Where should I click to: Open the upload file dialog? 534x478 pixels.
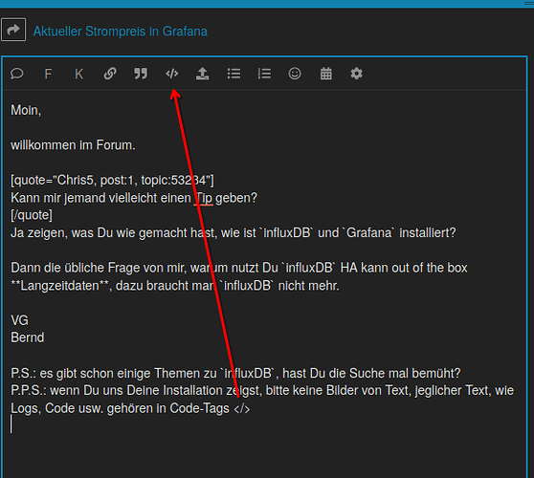[202, 74]
